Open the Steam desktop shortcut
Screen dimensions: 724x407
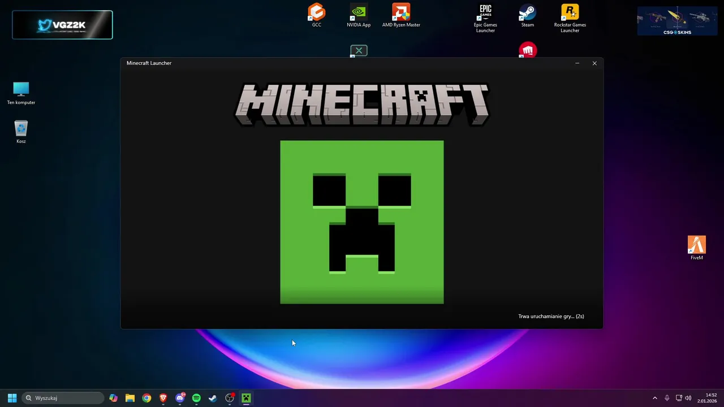[x=528, y=15]
